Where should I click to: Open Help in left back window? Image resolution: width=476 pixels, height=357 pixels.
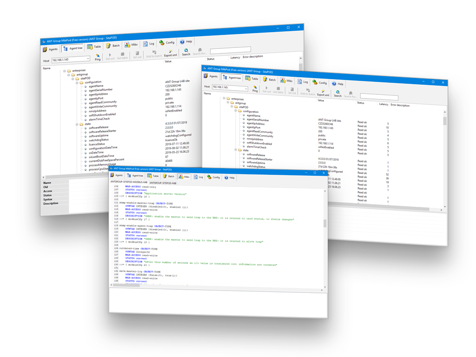[x=186, y=41]
